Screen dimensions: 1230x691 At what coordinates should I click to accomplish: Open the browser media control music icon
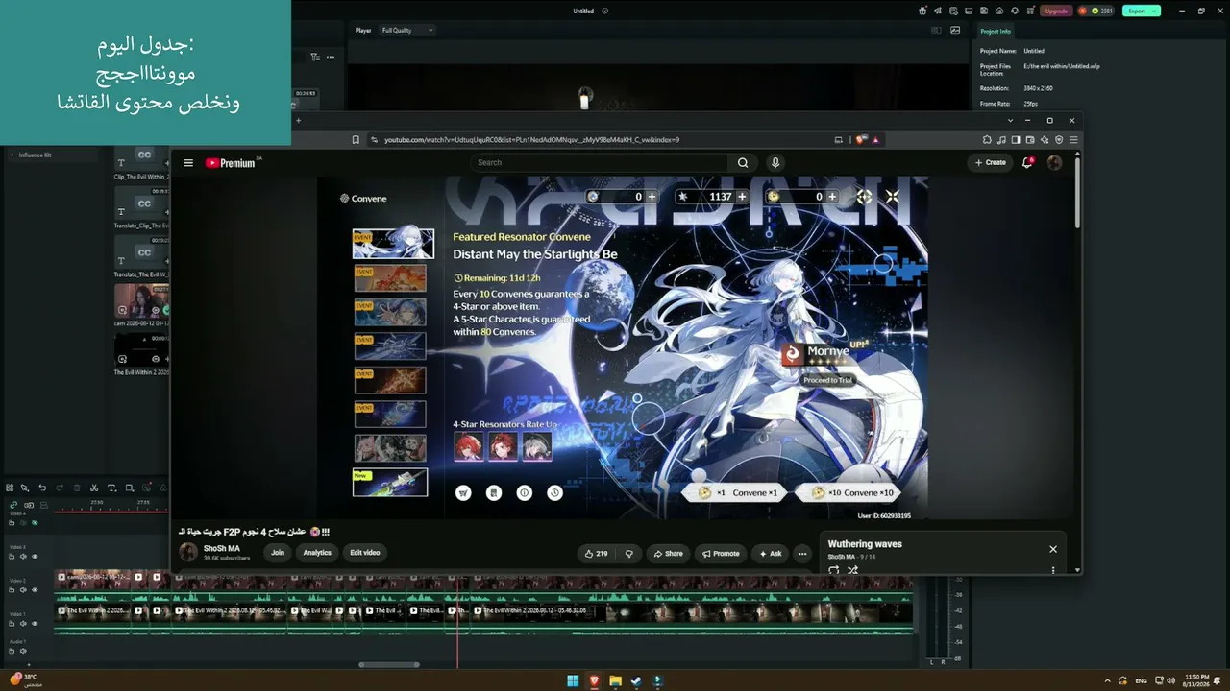click(1001, 140)
